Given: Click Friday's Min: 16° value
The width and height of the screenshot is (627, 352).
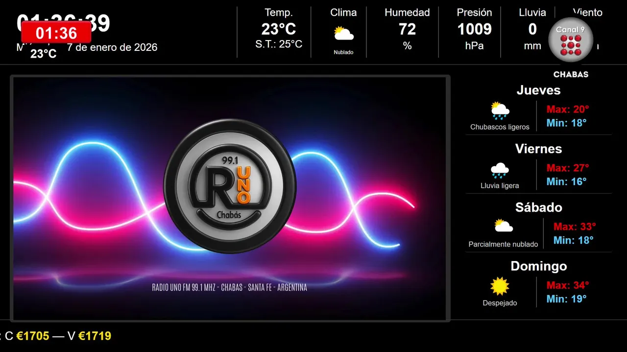Looking at the screenshot, I should pos(566,181).
